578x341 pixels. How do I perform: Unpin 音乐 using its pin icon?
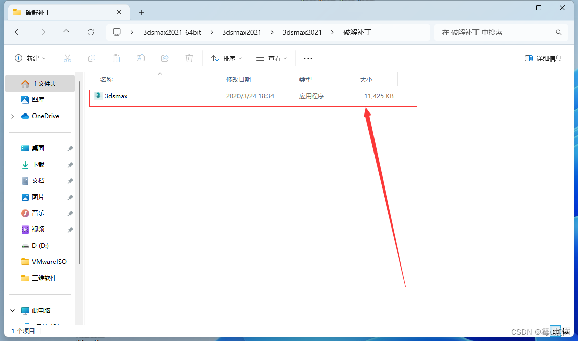[x=70, y=213]
